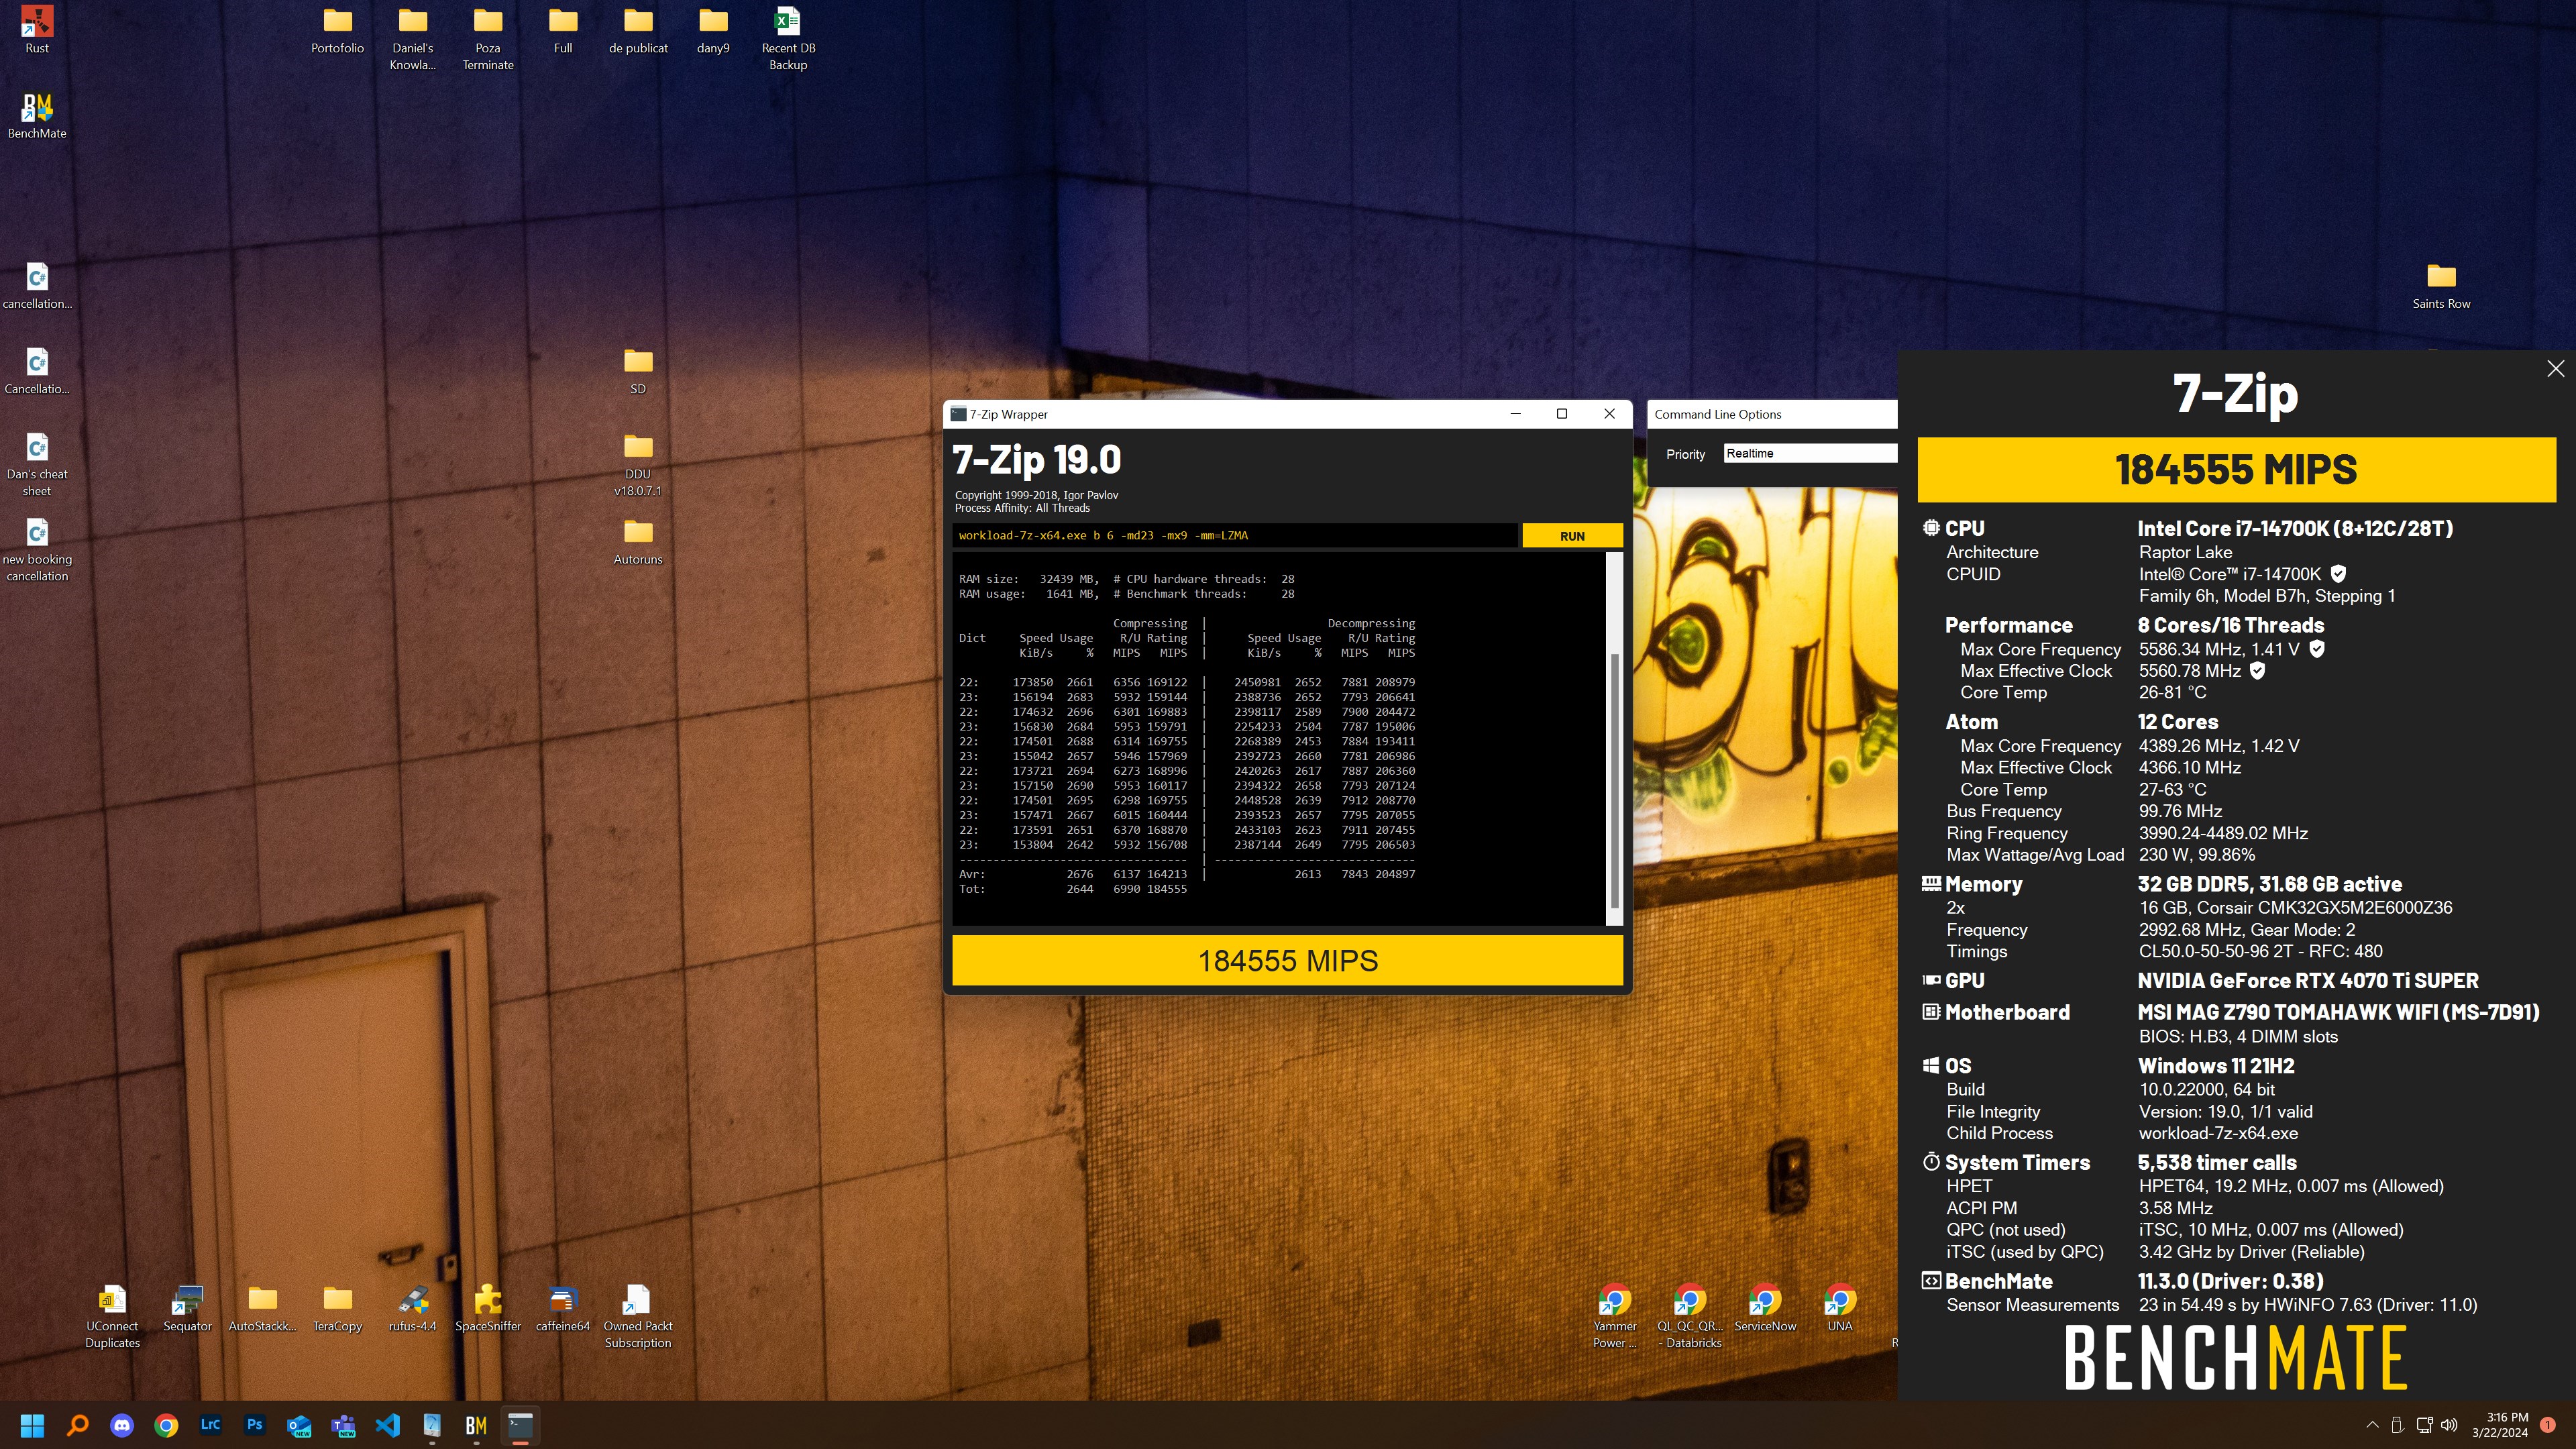Select the cancellation... C# file on desktop

[x=37, y=286]
